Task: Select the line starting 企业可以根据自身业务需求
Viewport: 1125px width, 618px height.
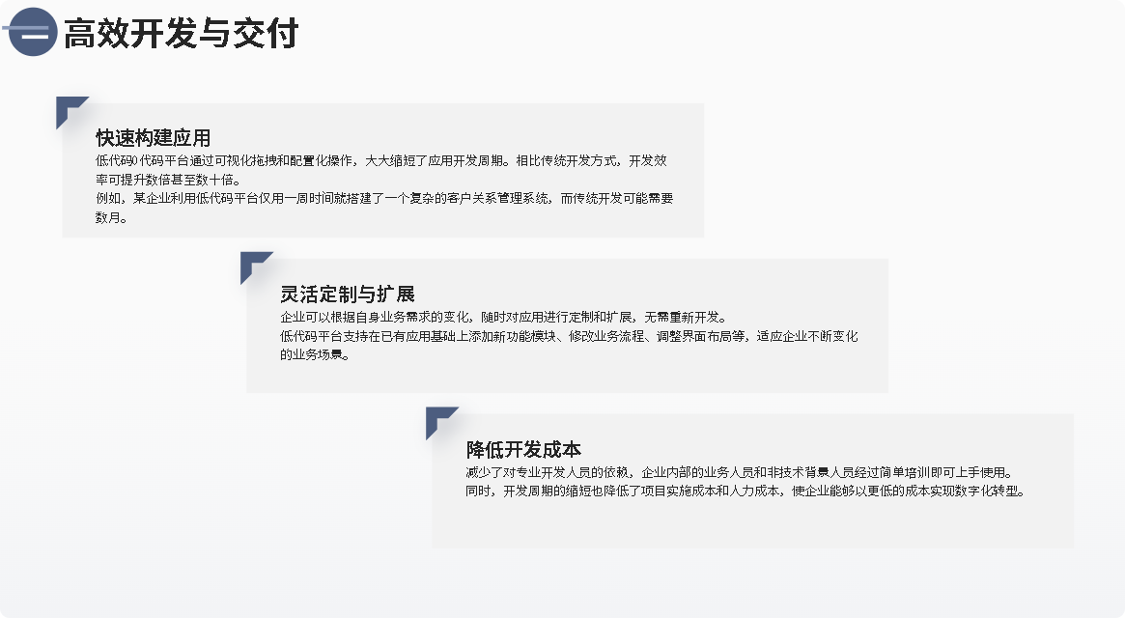Action: [x=504, y=317]
